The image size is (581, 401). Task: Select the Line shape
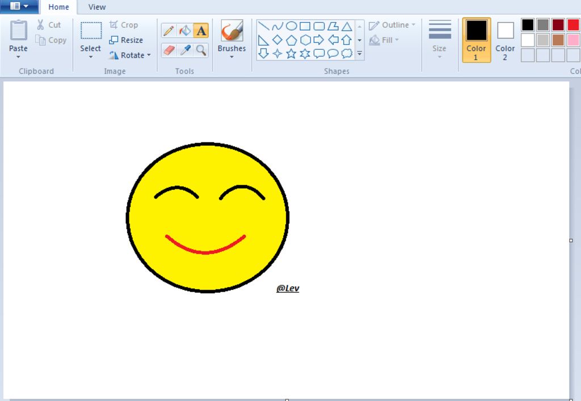[263, 26]
